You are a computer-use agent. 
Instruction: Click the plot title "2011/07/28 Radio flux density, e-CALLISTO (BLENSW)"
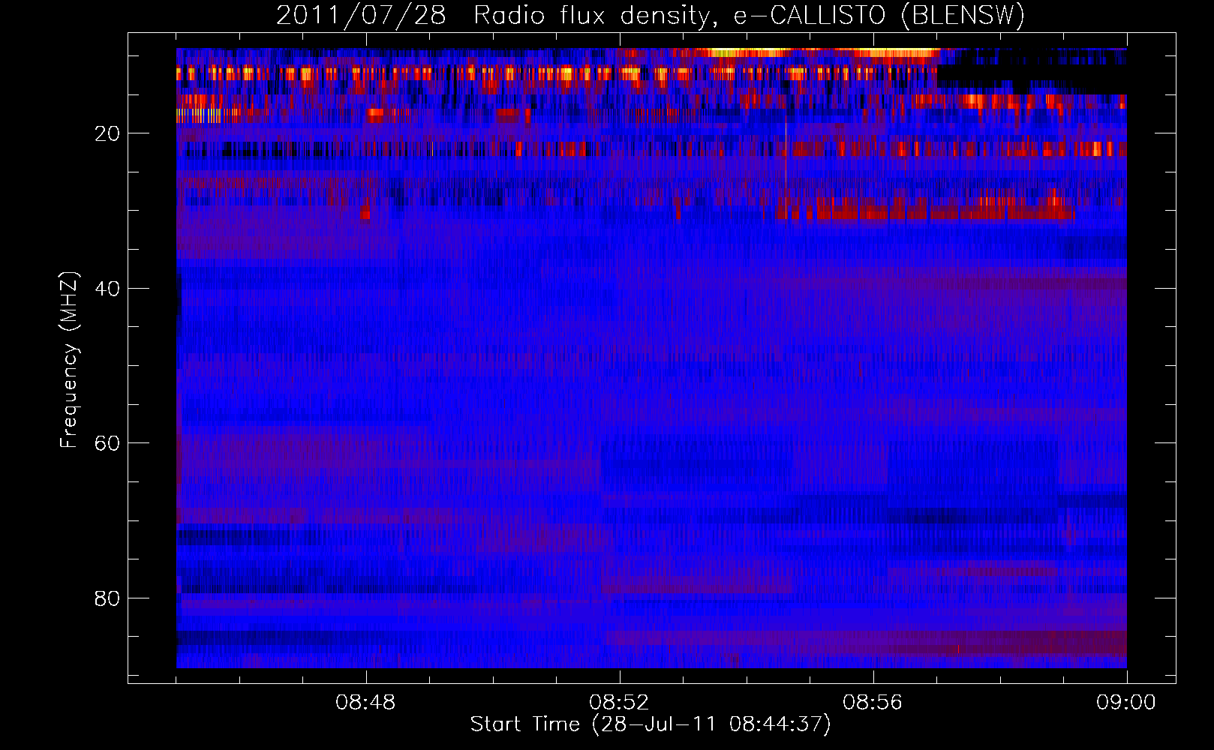(x=651, y=16)
